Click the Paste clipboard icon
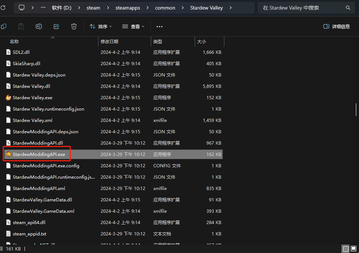 pos(21,26)
